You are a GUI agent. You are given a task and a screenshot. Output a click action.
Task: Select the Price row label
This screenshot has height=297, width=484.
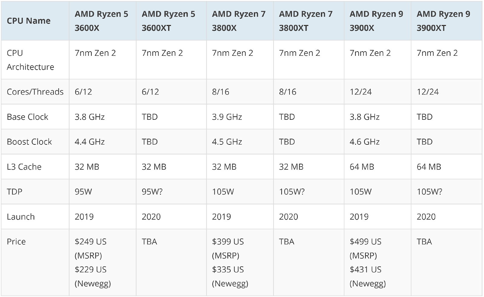[16, 242]
